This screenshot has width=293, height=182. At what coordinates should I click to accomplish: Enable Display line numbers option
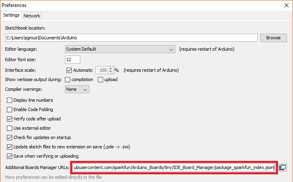click(10, 100)
